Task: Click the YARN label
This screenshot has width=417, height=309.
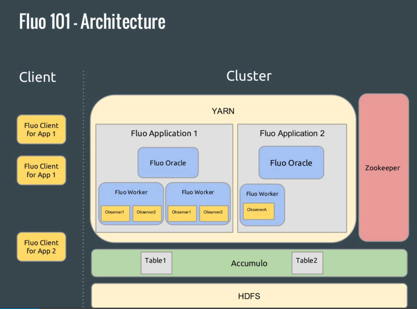Action: point(223,111)
